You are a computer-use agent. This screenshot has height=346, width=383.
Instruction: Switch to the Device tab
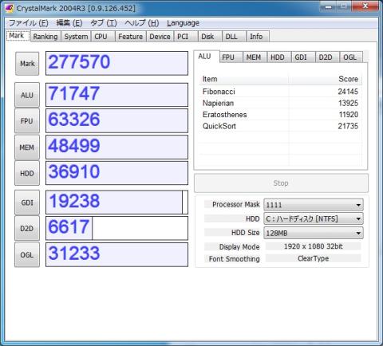pyautogui.click(x=160, y=37)
